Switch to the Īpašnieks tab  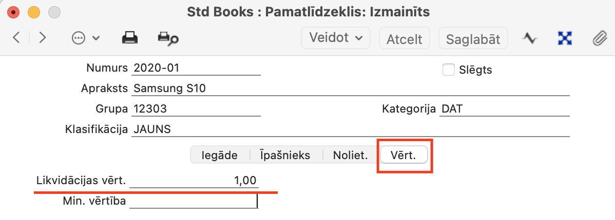[x=285, y=155]
